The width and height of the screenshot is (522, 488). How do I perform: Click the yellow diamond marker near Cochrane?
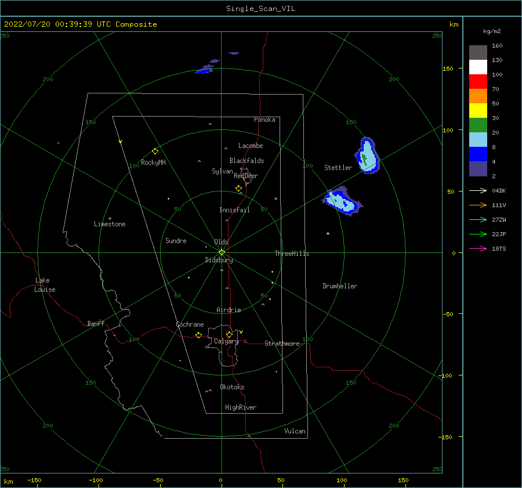point(198,335)
